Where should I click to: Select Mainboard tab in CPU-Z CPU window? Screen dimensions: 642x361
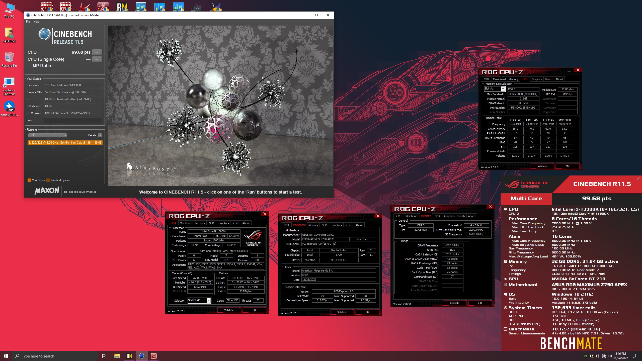point(186,223)
